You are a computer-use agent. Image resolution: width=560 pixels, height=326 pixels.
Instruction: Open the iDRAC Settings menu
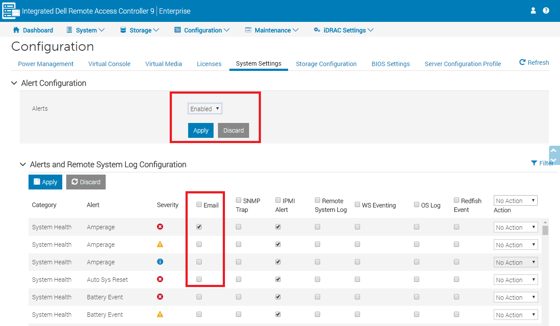tap(344, 30)
